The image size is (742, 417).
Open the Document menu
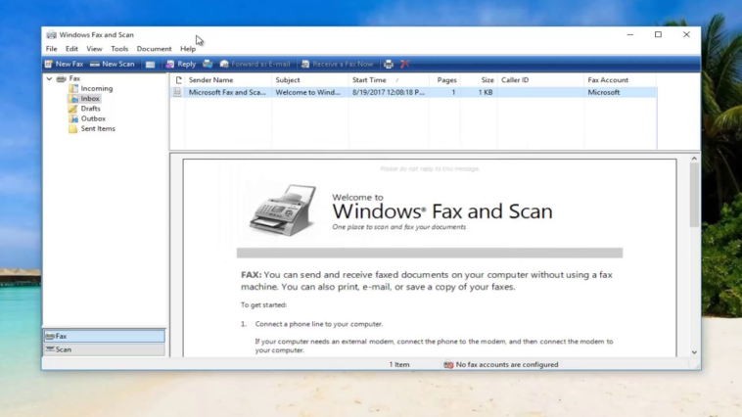click(154, 49)
